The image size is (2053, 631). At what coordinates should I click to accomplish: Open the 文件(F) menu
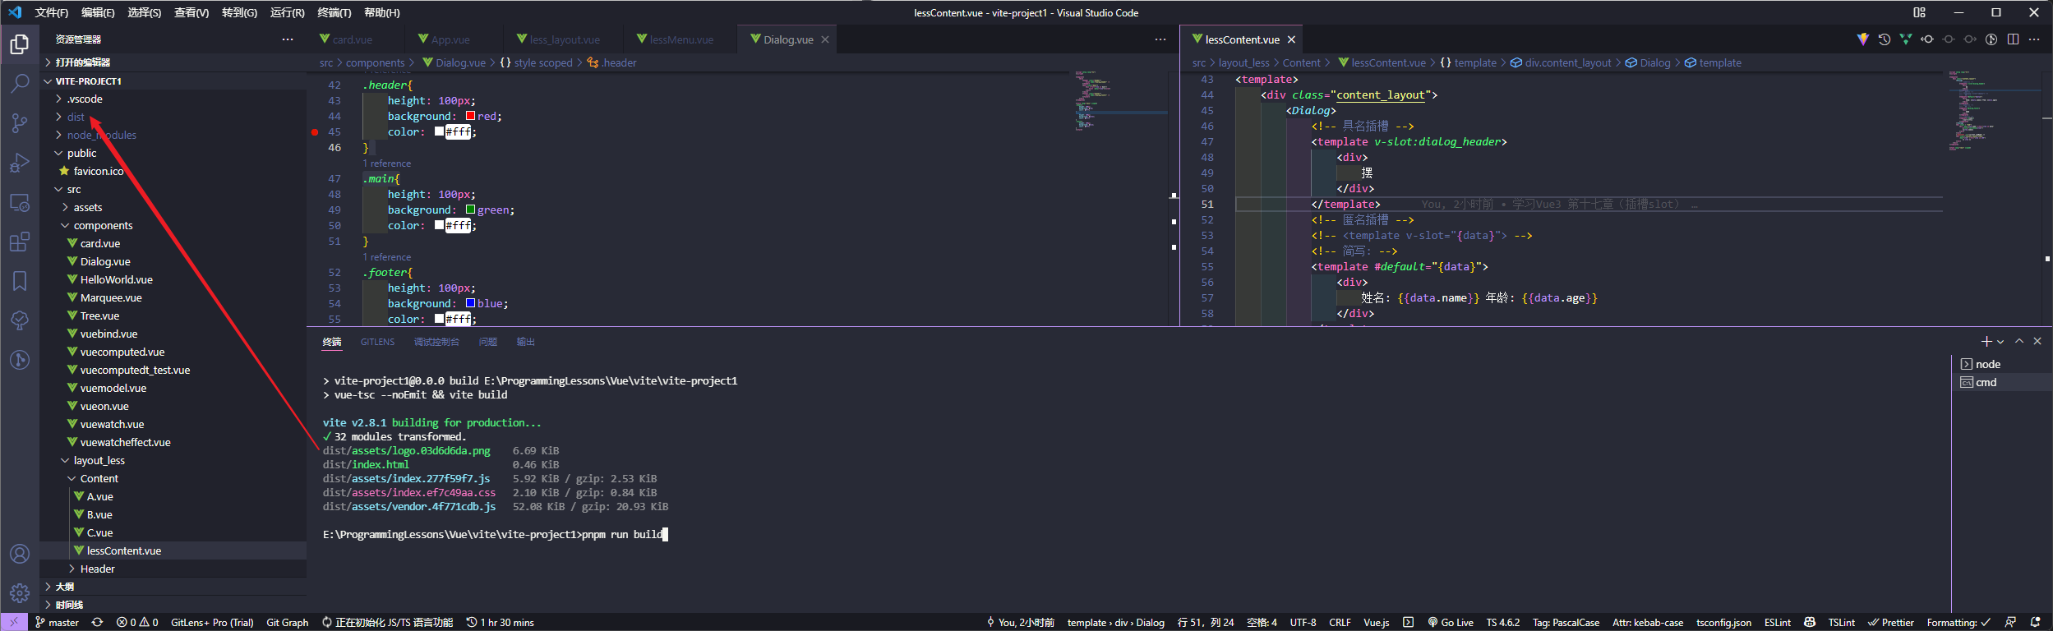tap(52, 12)
